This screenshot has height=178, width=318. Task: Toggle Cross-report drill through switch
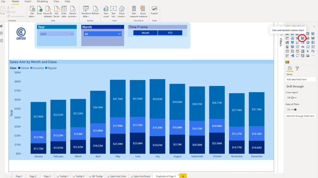pos(293,98)
